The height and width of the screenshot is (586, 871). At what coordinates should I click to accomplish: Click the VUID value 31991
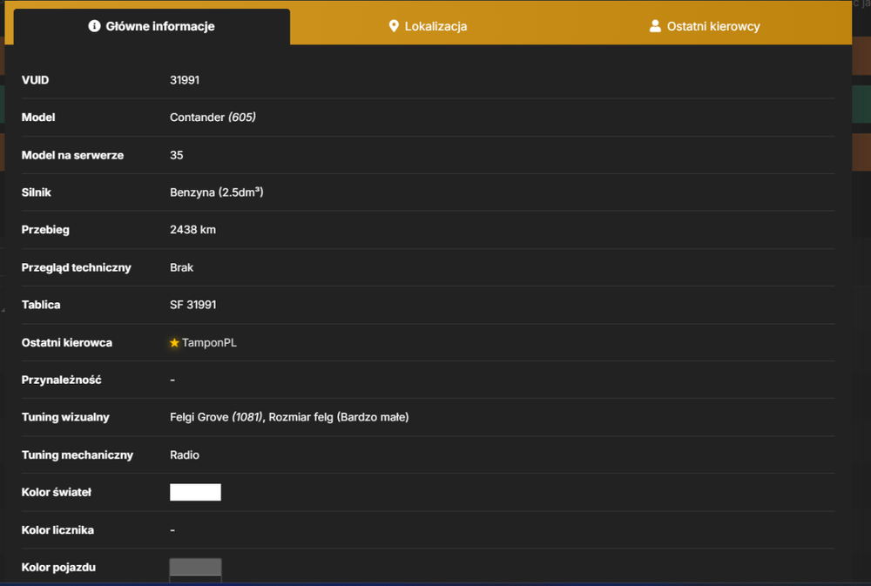click(x=185, y=80)
